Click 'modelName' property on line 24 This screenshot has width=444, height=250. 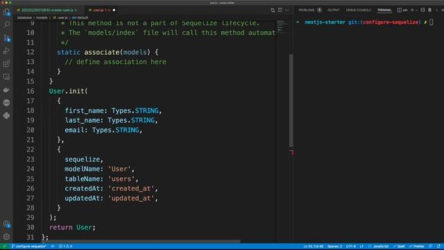click(x=82, y=169)
